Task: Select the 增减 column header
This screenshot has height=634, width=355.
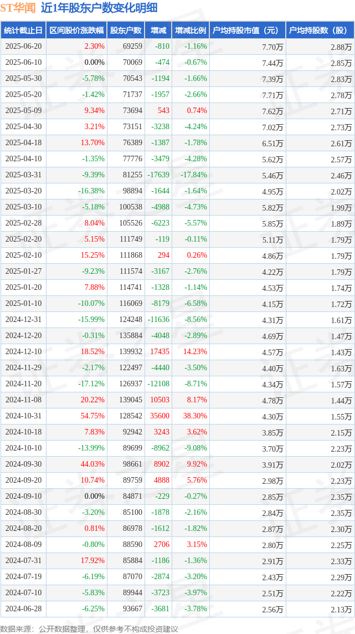Action: pos(158,30)
